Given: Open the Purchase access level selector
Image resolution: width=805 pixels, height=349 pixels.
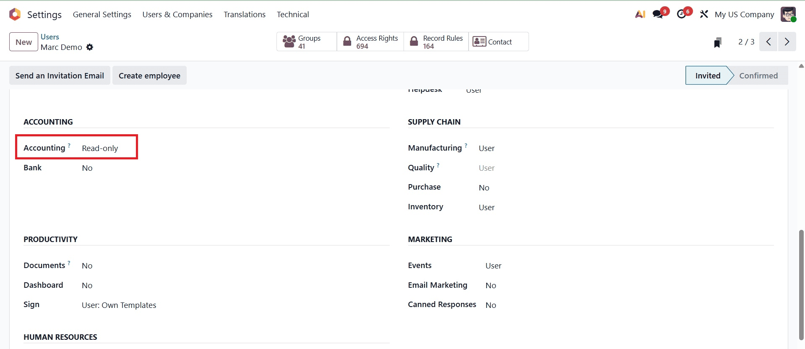Looking at the screenshot, I should tap(484, 188).
